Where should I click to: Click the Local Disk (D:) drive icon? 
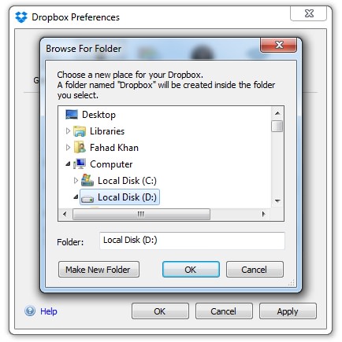(x=87, y=199)
